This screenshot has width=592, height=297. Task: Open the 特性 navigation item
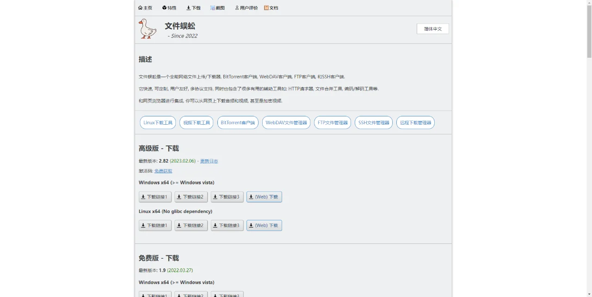(169, 8)
